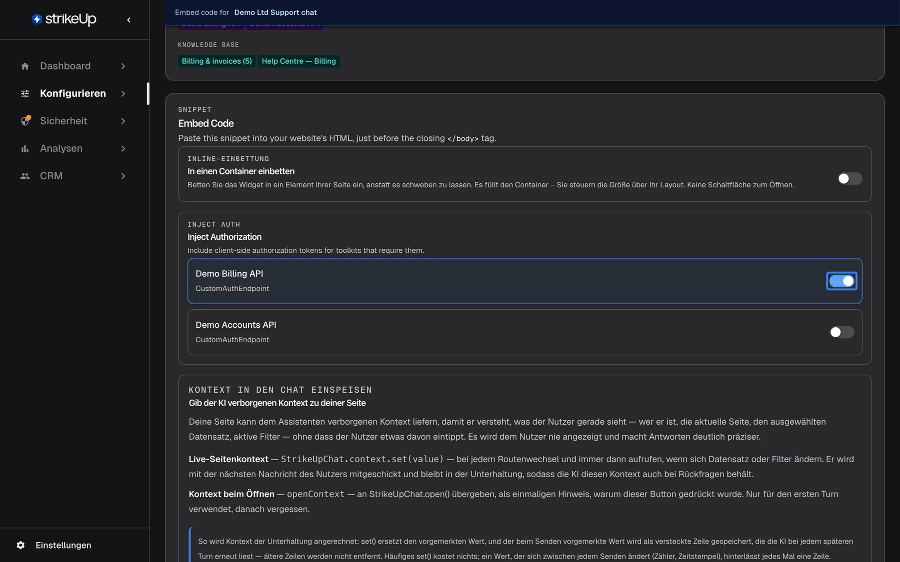Open the CRM menu item
Viewport: 900px width, 562px height.
tap(74, 176)
